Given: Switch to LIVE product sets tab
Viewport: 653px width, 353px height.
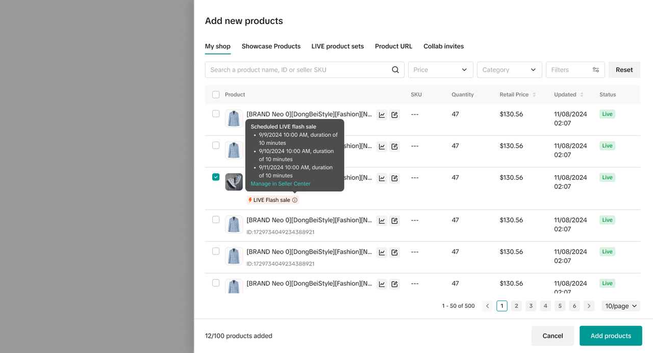Looking at the screenshot, I should pos(337,46).
